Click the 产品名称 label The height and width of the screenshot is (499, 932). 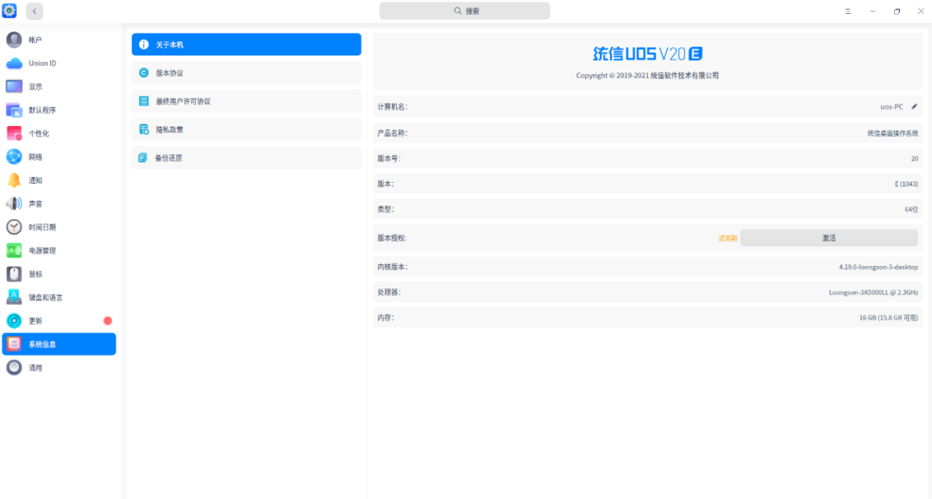393,133
